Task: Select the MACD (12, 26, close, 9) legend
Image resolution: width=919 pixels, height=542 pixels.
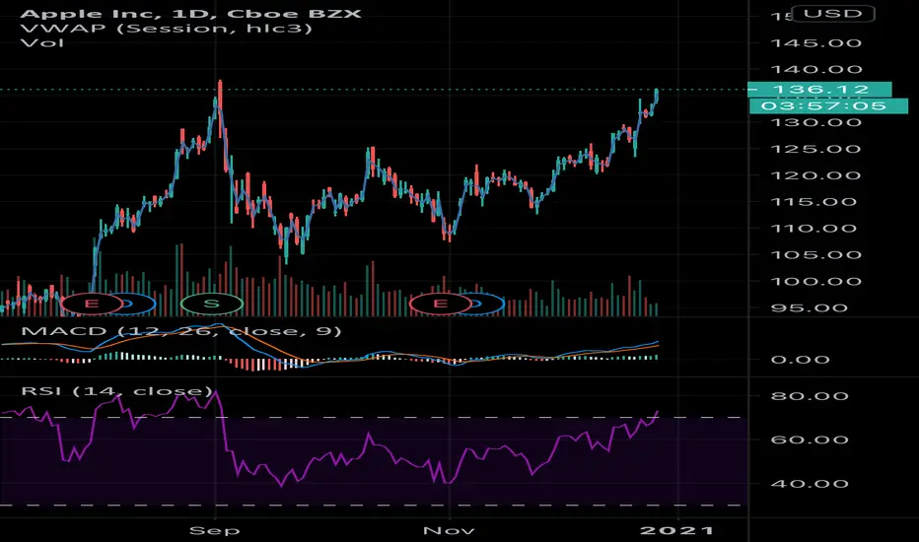Action: click(181, 331)
